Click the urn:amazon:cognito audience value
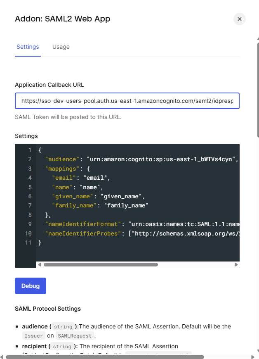Screen dimensions: 259x359 tap(161, 159)
